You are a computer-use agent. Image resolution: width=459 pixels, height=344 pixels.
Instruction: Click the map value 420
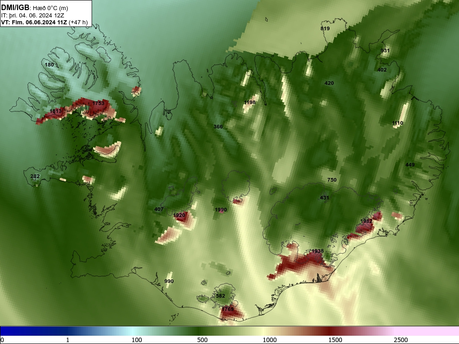pyautogui.click(x=329, y=83)
